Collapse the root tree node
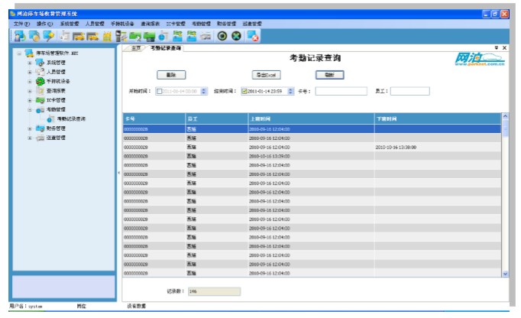Screen dimensions: 521x318 19,54
